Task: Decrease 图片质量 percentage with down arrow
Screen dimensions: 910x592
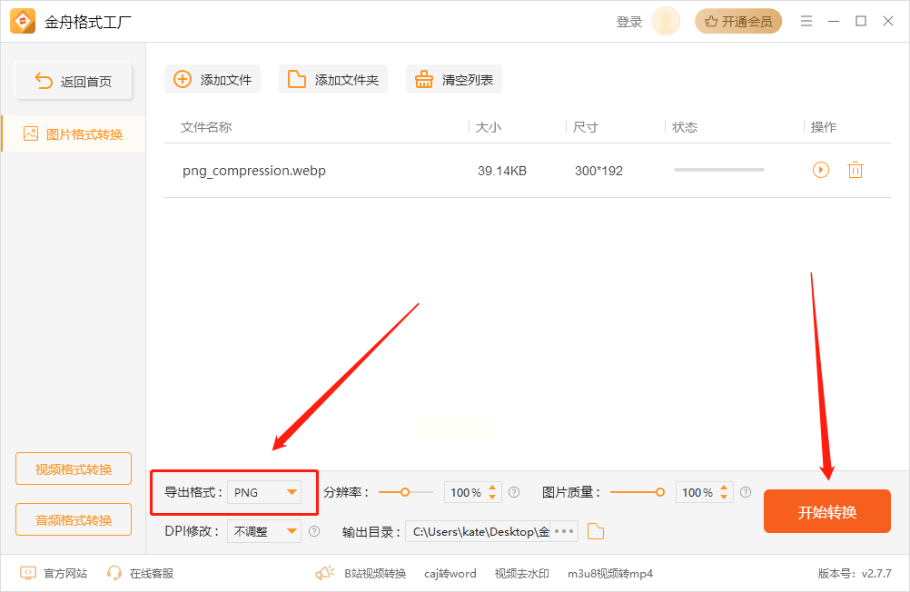Action: [x=724, y=497]
